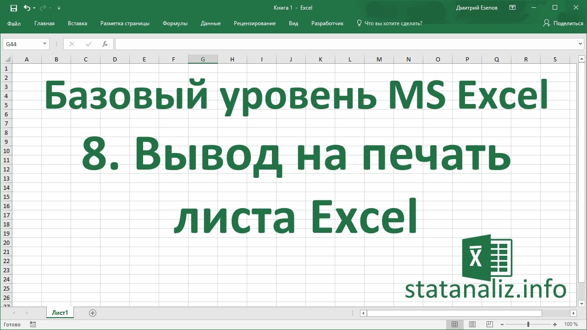Click the Save icon in quick access toolbar
587x330 pixels.
point(14,8)
